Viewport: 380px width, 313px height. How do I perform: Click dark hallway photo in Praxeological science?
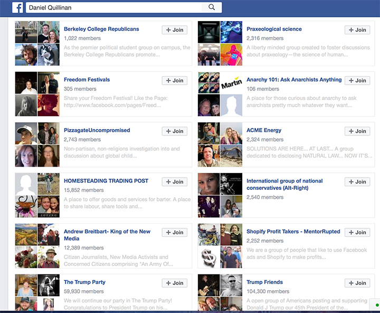point(208,32)
